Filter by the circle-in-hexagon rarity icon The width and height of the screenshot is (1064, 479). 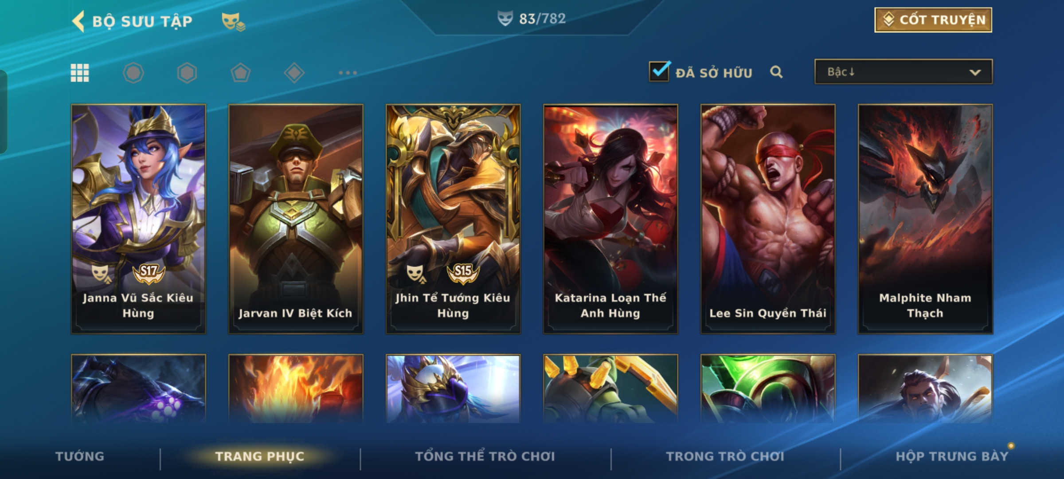coord(133,73)
